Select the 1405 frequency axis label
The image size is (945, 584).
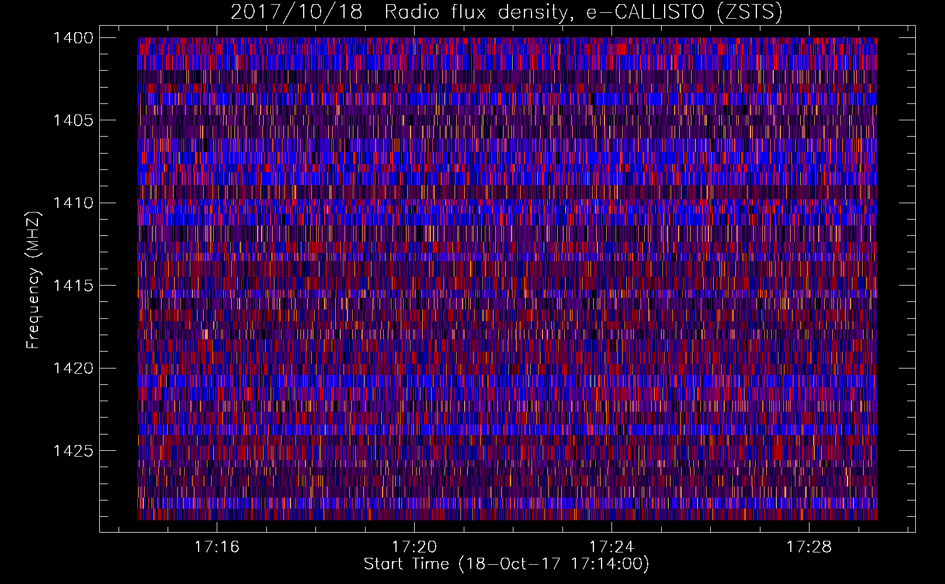point(73,120)
